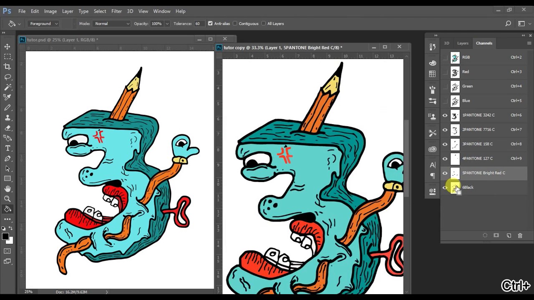The height and width of the screenshot is (300, 534).
Task: Select the Move tool
Action: (x=8, y=47)
